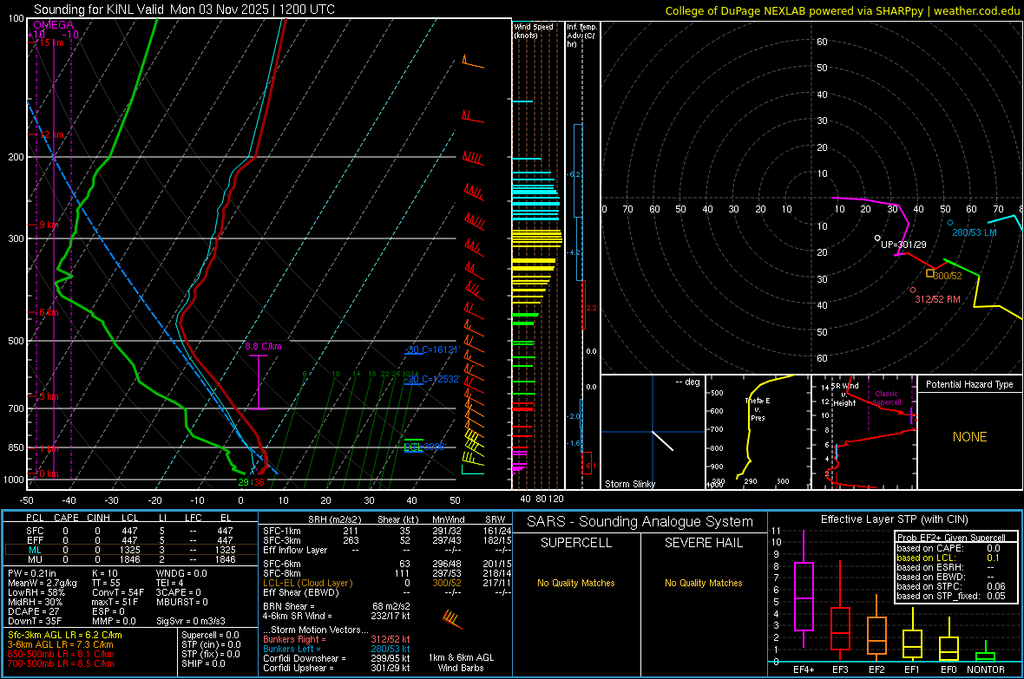Image resolution: width=1024 pixels, height=679 pixels.
Task: Click the yellow "based on LCL:" legend entry
Action: pyautogui.click(x=926, y=558)
